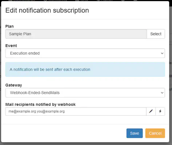
Task: Select the Execution ended option text
Action: click(25, 53)
